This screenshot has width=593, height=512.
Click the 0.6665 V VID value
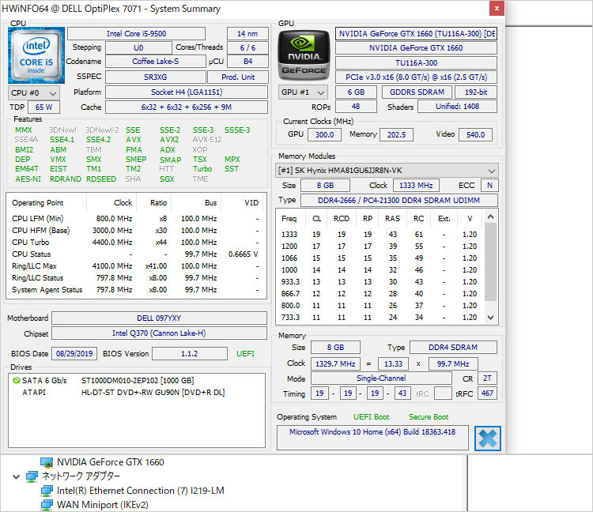pyautogui.click(x=244, y=254)
